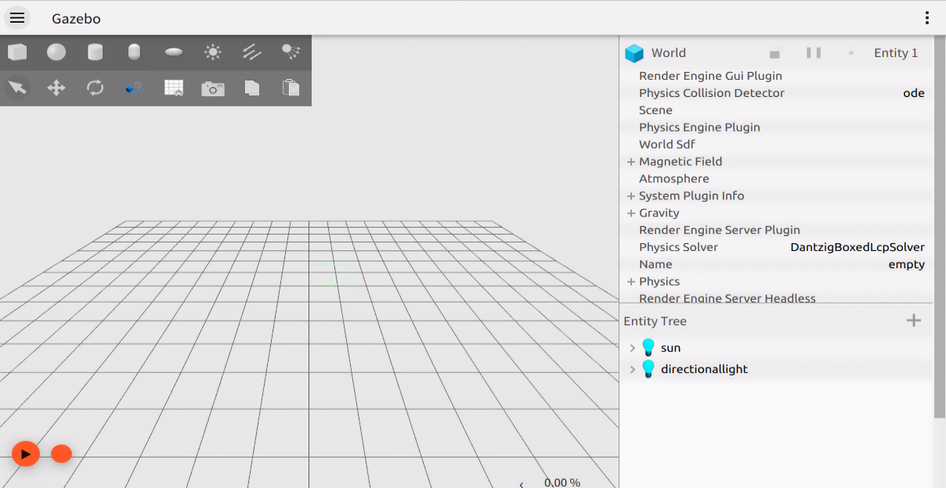Click the Scene property row
Screen dimensions: 946x488
(776, 110)
